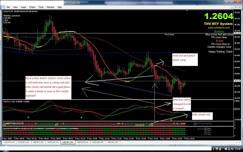
Task: Restore down the inner chart window
Action: coord(236,7)
